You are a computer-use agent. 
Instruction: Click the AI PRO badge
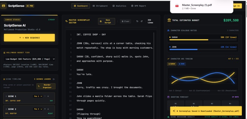(x=30, y=6)
